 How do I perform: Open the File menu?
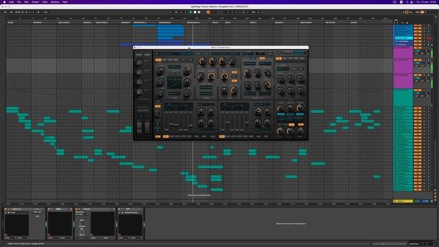(x=19, y=2)
